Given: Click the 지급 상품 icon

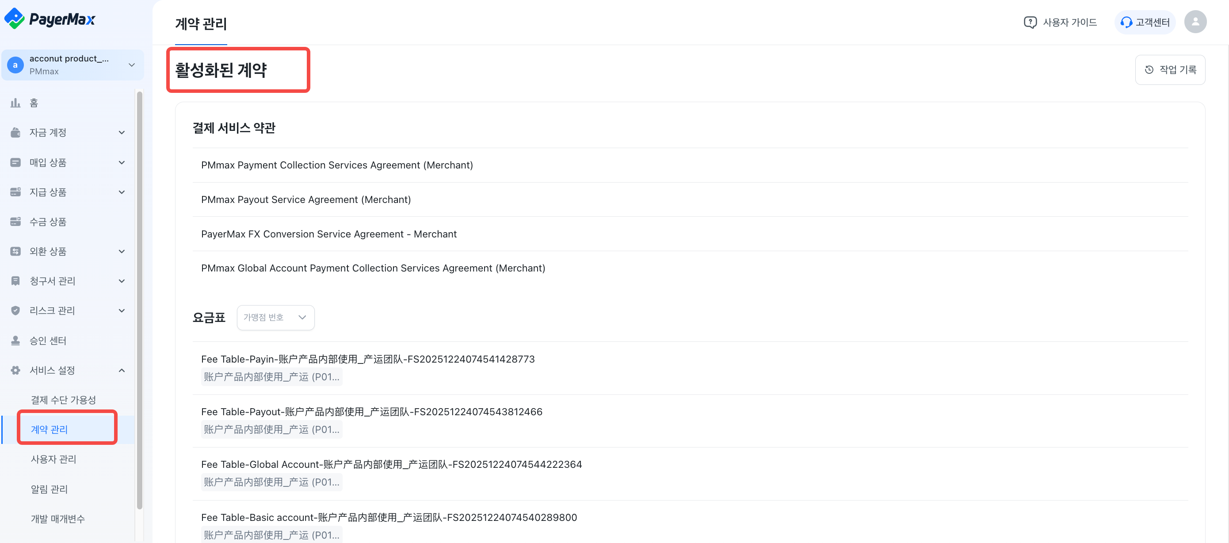Looking at the screenshot, I should coord(15,192).
